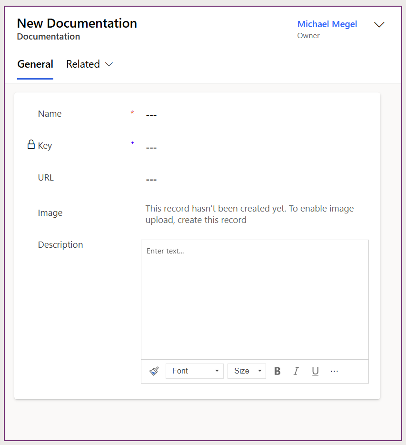
Task: Open the Size dropdown
Action: pyautogui.click(x=247, y=371)
